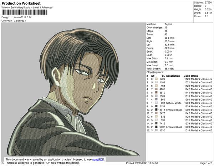
Task: Select the Zoom value '1:1'
Action: [x=207, y=16]
